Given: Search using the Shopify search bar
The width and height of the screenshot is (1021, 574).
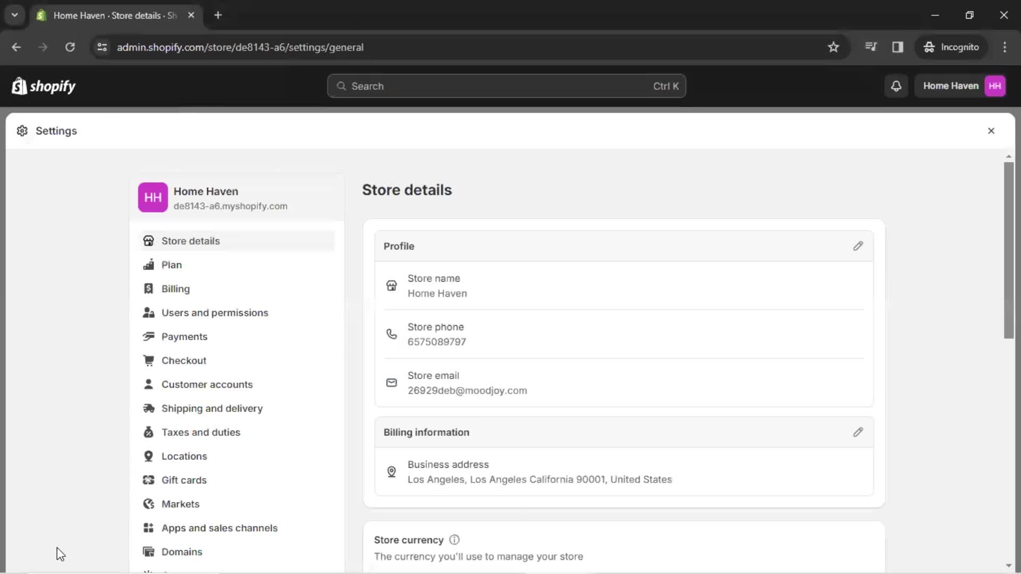Looking at the screenshot, I should coord(506,86).
